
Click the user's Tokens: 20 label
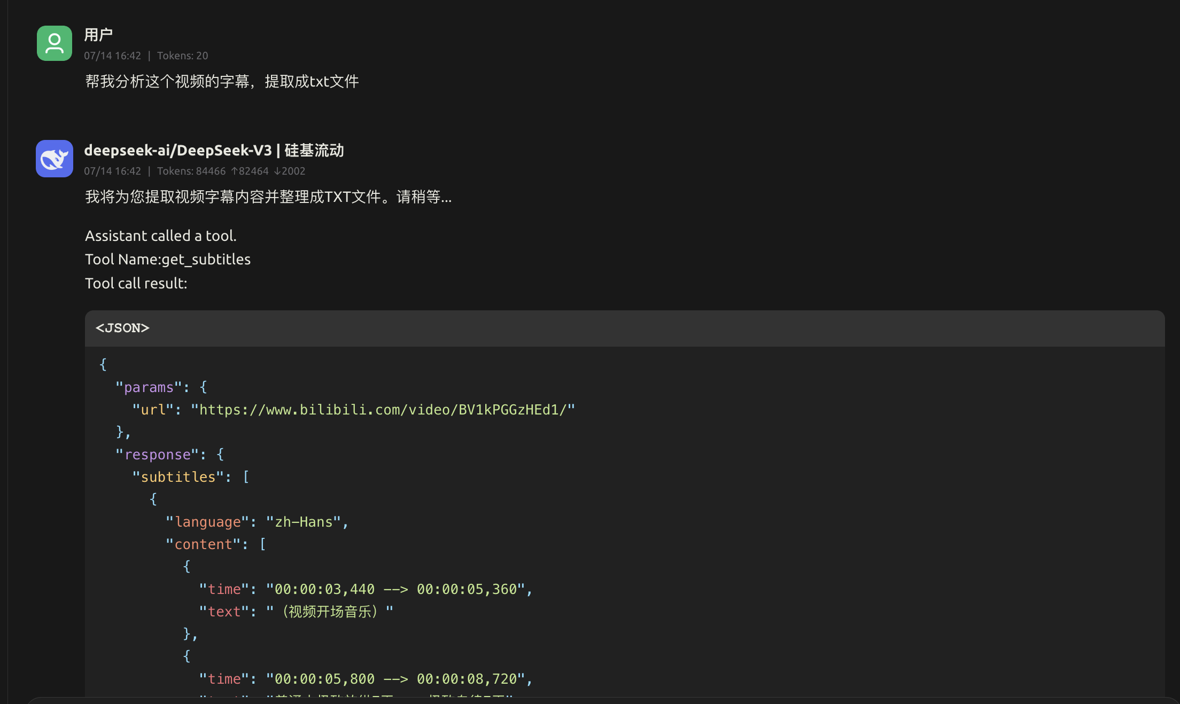coord(182,56)
